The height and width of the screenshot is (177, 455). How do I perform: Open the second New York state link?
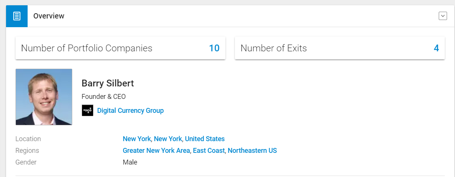(x=168, y=139)
